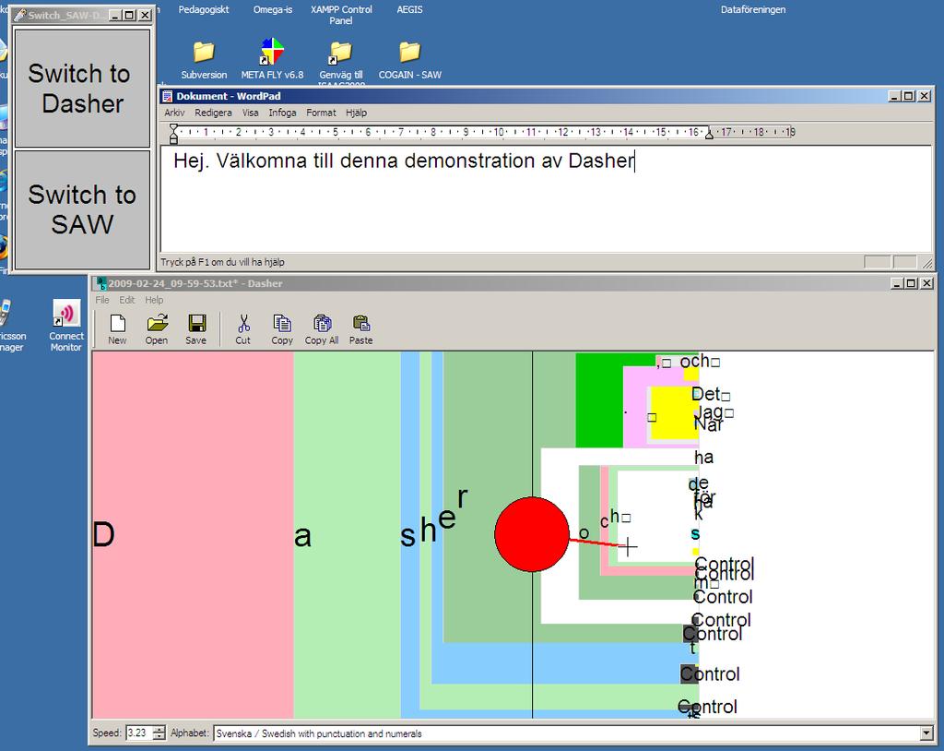Viewport: 944px width, 751px height.
Task: Open the Arkiv menu in WordPad
Action: [174, 113]
